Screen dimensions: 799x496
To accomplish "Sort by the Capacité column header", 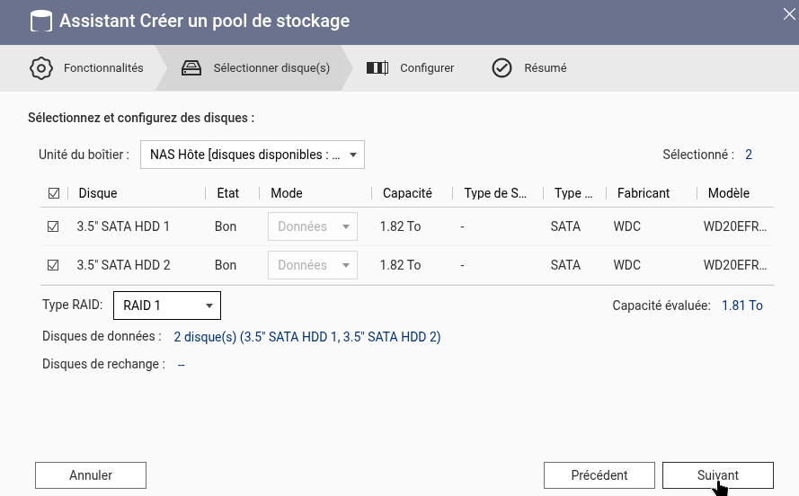I will click(407, 193).
